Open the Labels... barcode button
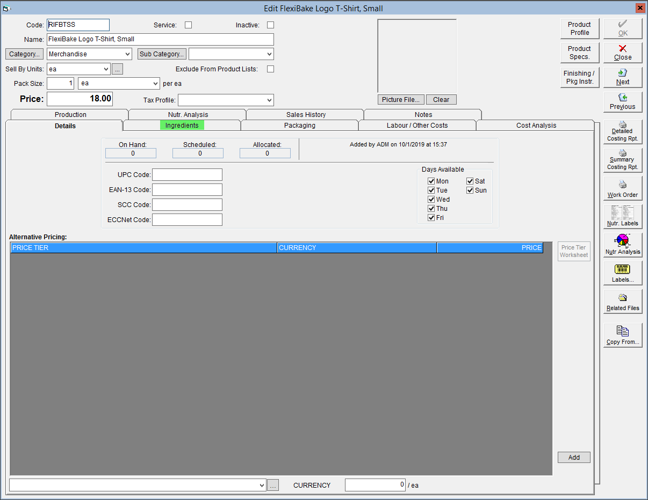 coord(623,274)
